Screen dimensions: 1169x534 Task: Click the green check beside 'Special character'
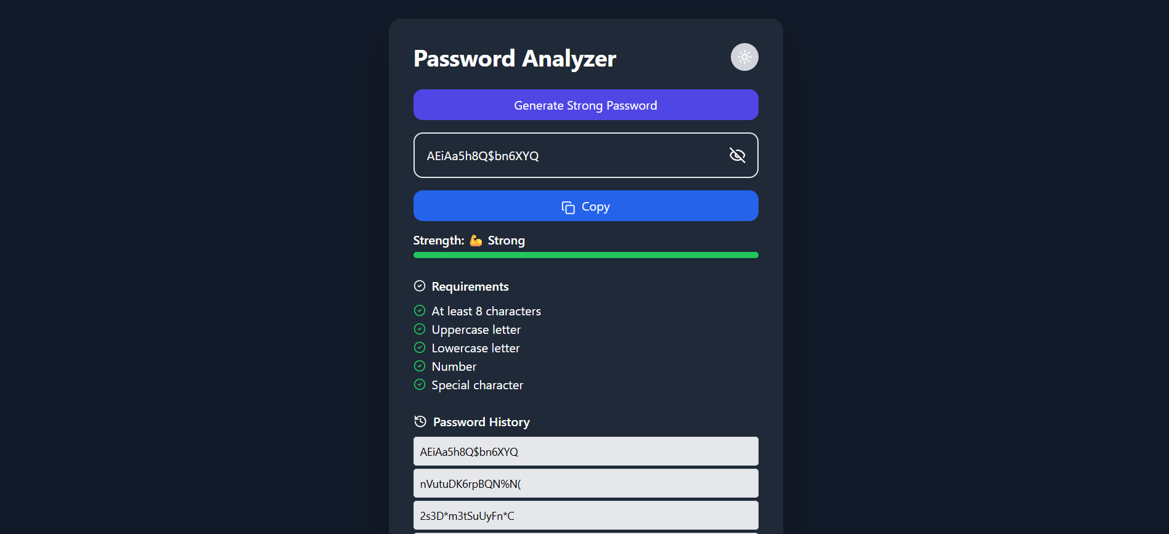pos(420,384)
